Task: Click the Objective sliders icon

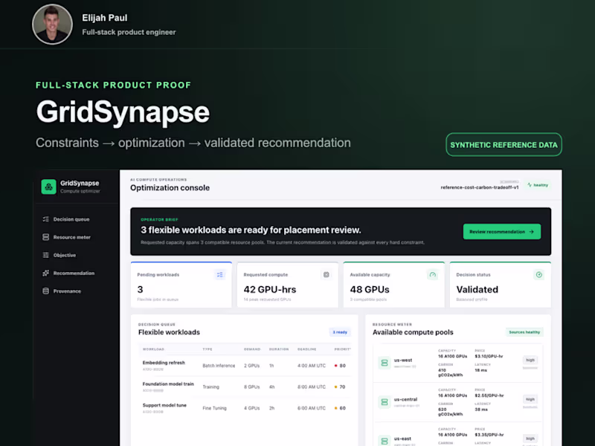Action: pyautogui.click(x=46, y=255)
